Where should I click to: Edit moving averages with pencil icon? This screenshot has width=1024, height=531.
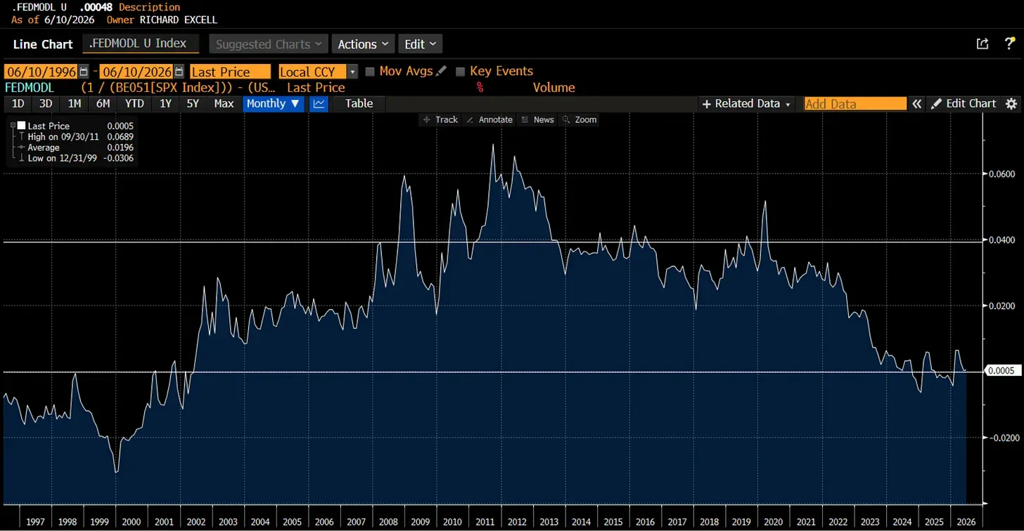point(442,71)
